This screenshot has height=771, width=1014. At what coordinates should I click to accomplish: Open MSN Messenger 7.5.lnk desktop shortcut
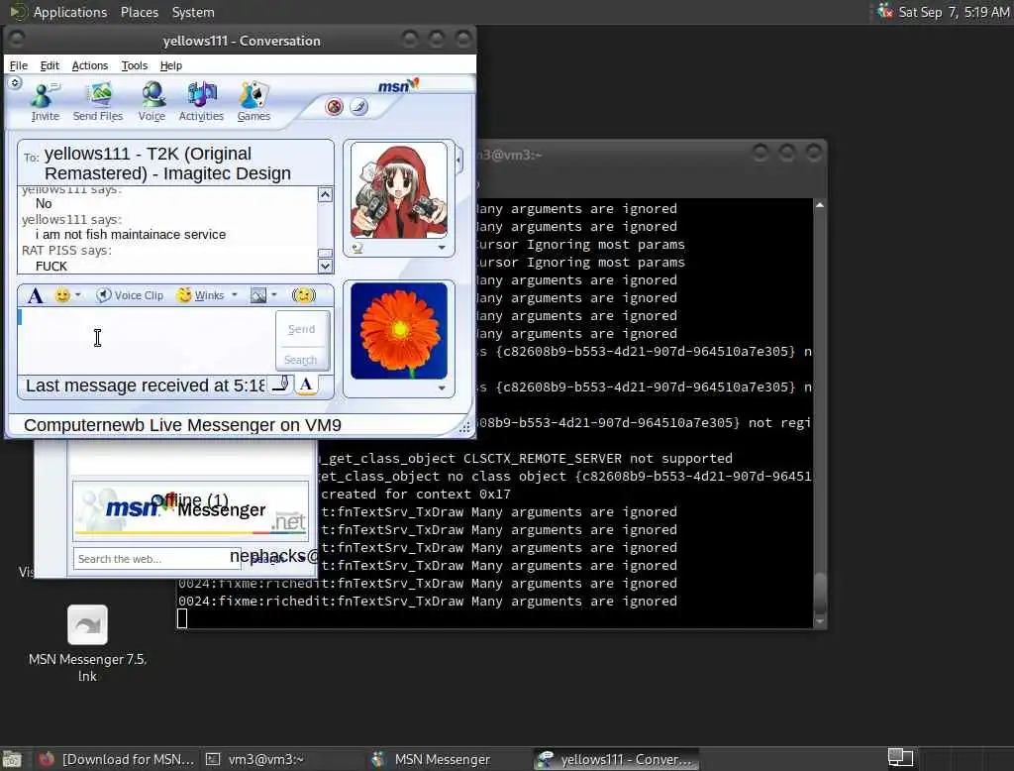87,643
